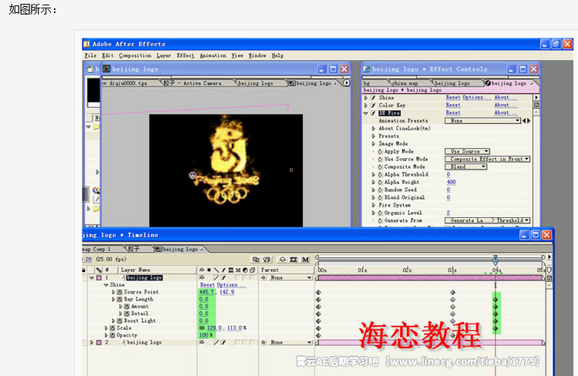This screenshot has width=578, height=376.
Task: Click the Scale stopwatch in the timeline
Action: click(x=113, y=327)
